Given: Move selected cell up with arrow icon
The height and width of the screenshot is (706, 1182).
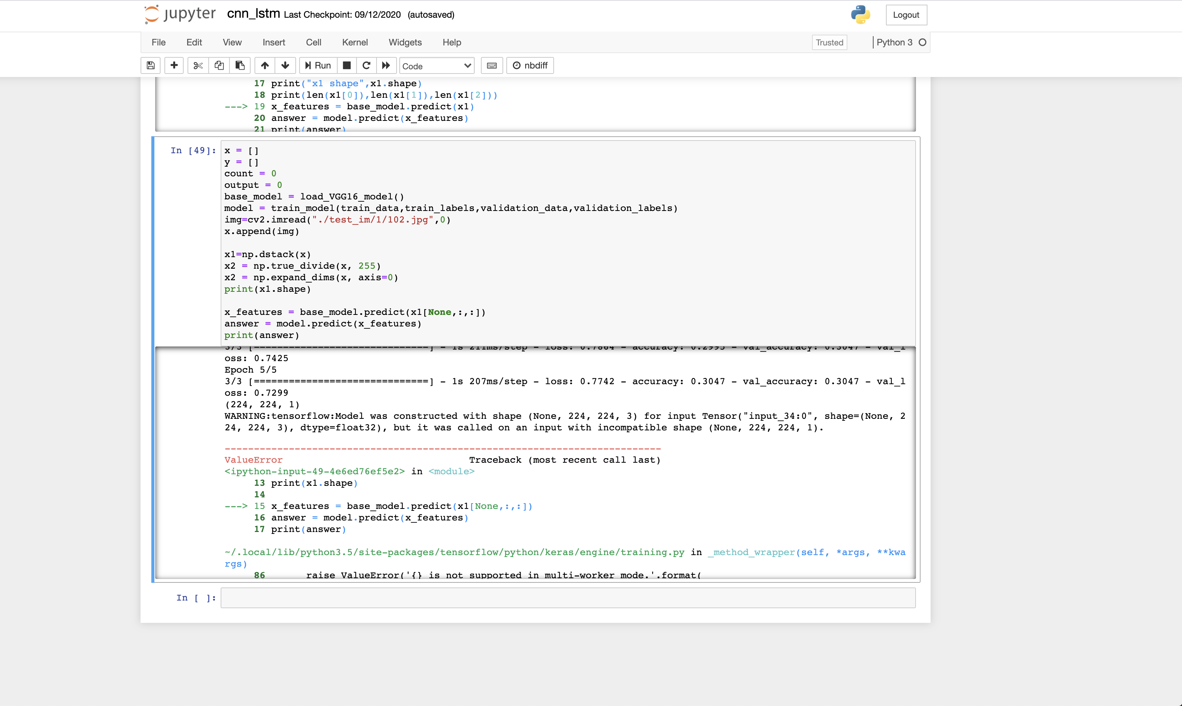Looking at the screenshot, I should [x=265, y=65].
